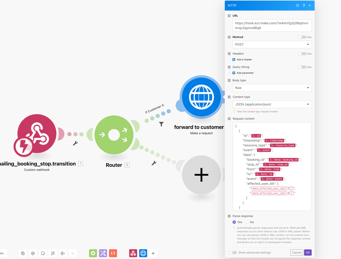Click the plus icon beside Add a header

[234, 60]
